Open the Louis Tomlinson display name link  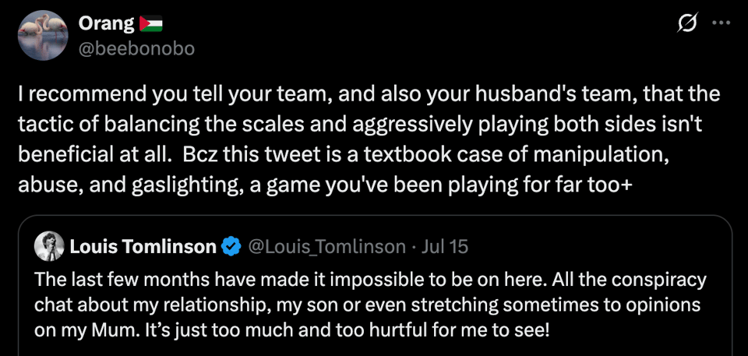[x=143, y=247]
